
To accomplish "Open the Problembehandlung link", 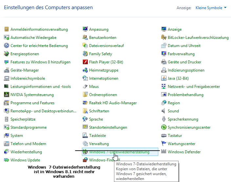I will (185, 95).
